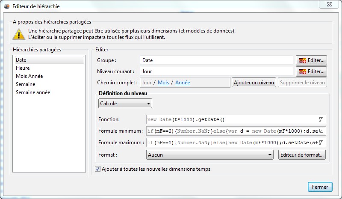342x199 pixels.
Task: Select Date in shared hierarchies list
Action: point(21,60)
